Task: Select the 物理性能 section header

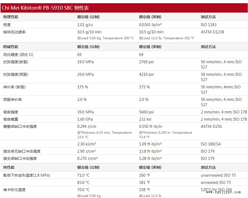Action: [11, 17]
